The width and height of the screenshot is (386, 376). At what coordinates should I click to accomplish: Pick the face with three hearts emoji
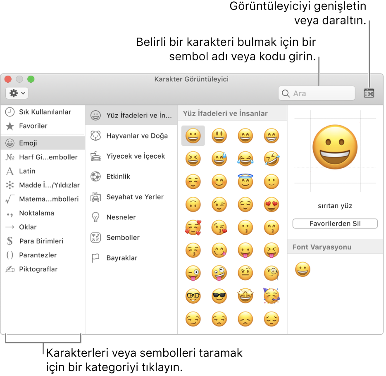tap(193, 227)
